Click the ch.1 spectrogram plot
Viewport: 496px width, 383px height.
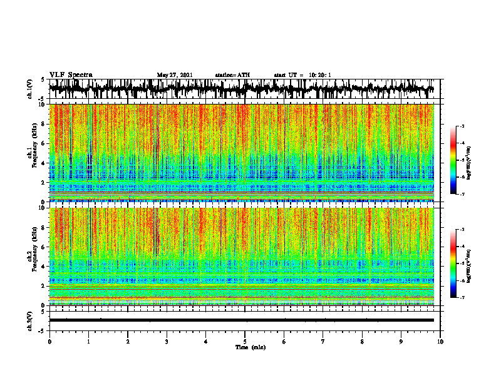pos(242,153)
